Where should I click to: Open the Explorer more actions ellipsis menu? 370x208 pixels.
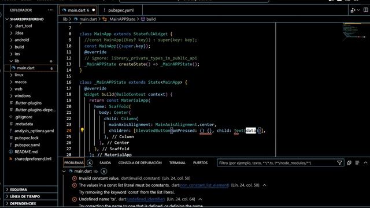[50, 10]
